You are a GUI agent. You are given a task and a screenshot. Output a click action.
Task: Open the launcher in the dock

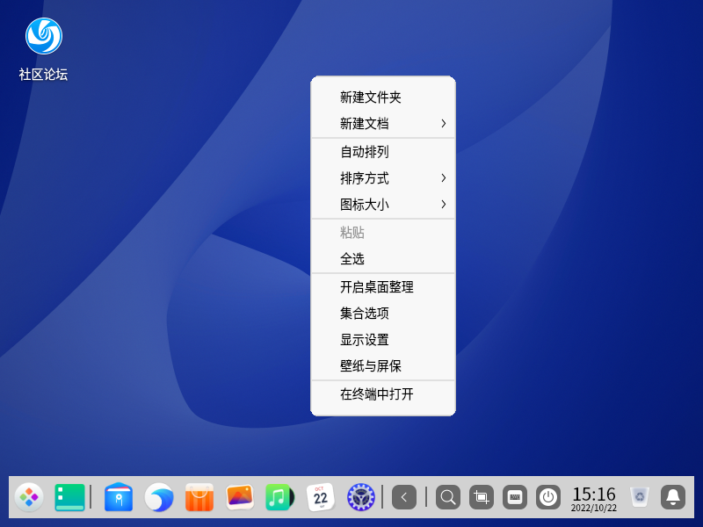(x=29, y=497)
